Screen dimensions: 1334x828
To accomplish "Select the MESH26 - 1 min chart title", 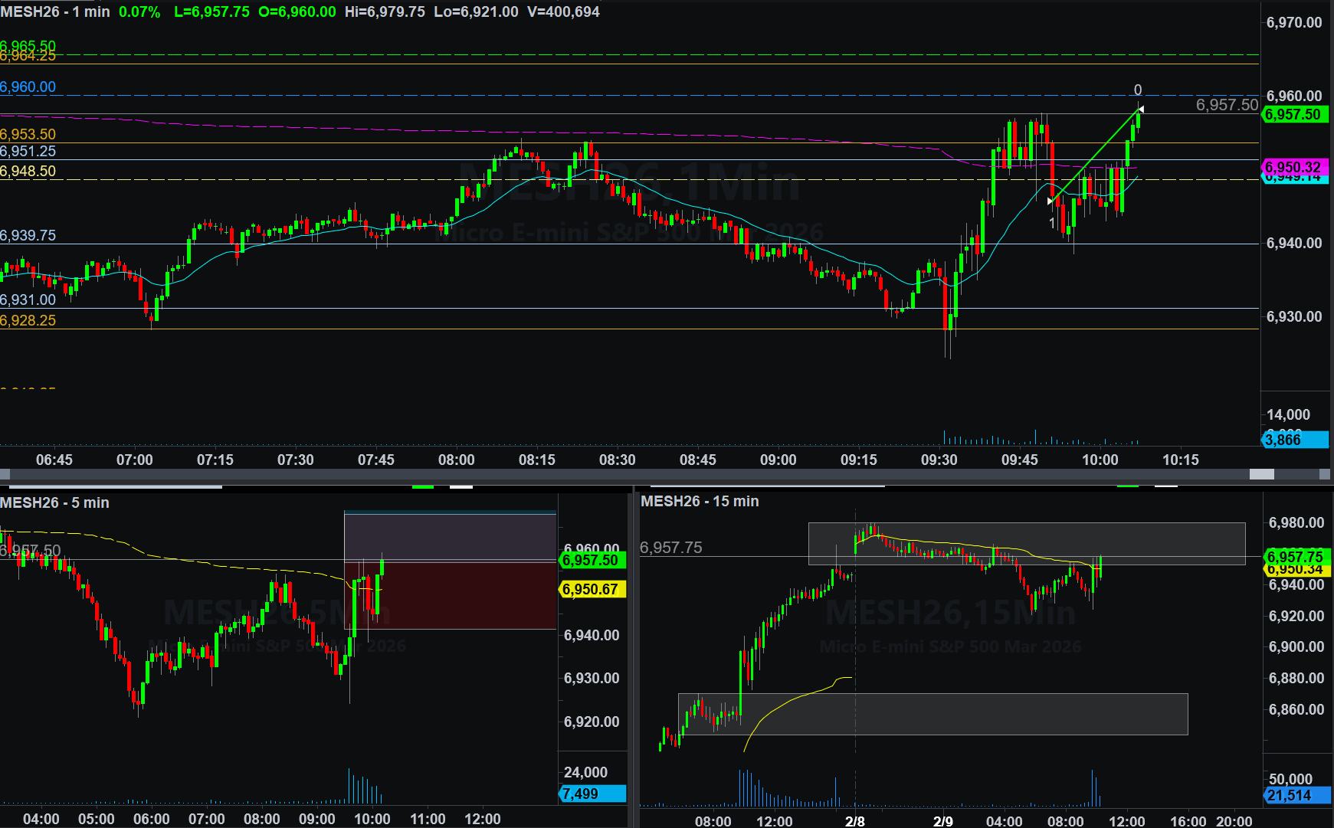I will tap(55, 12).
